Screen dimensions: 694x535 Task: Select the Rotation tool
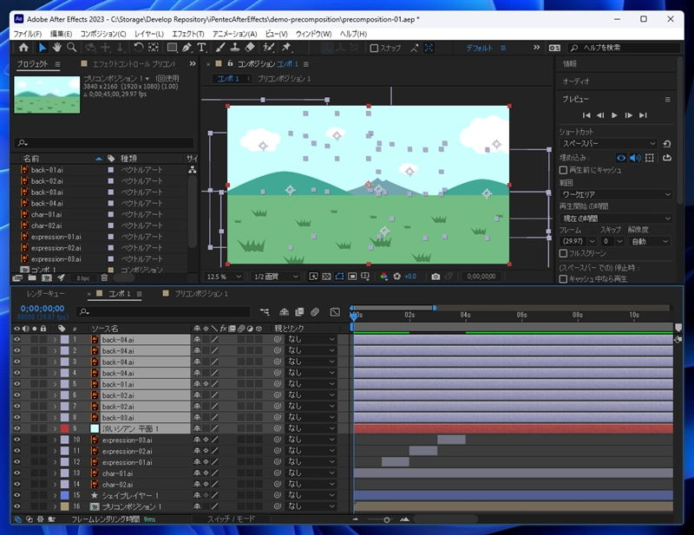coord(138,48)
